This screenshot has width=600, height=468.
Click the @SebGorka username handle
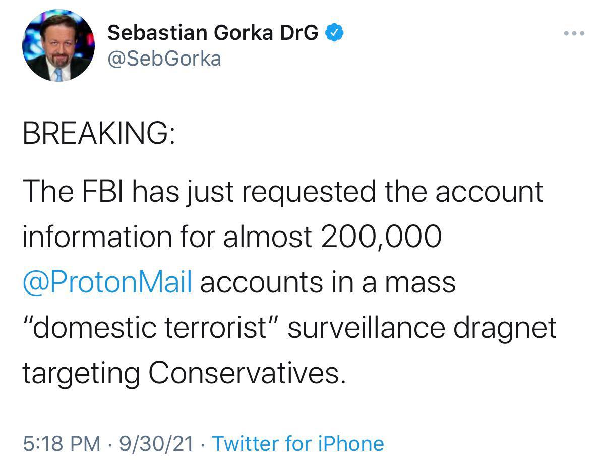point(164,59)
